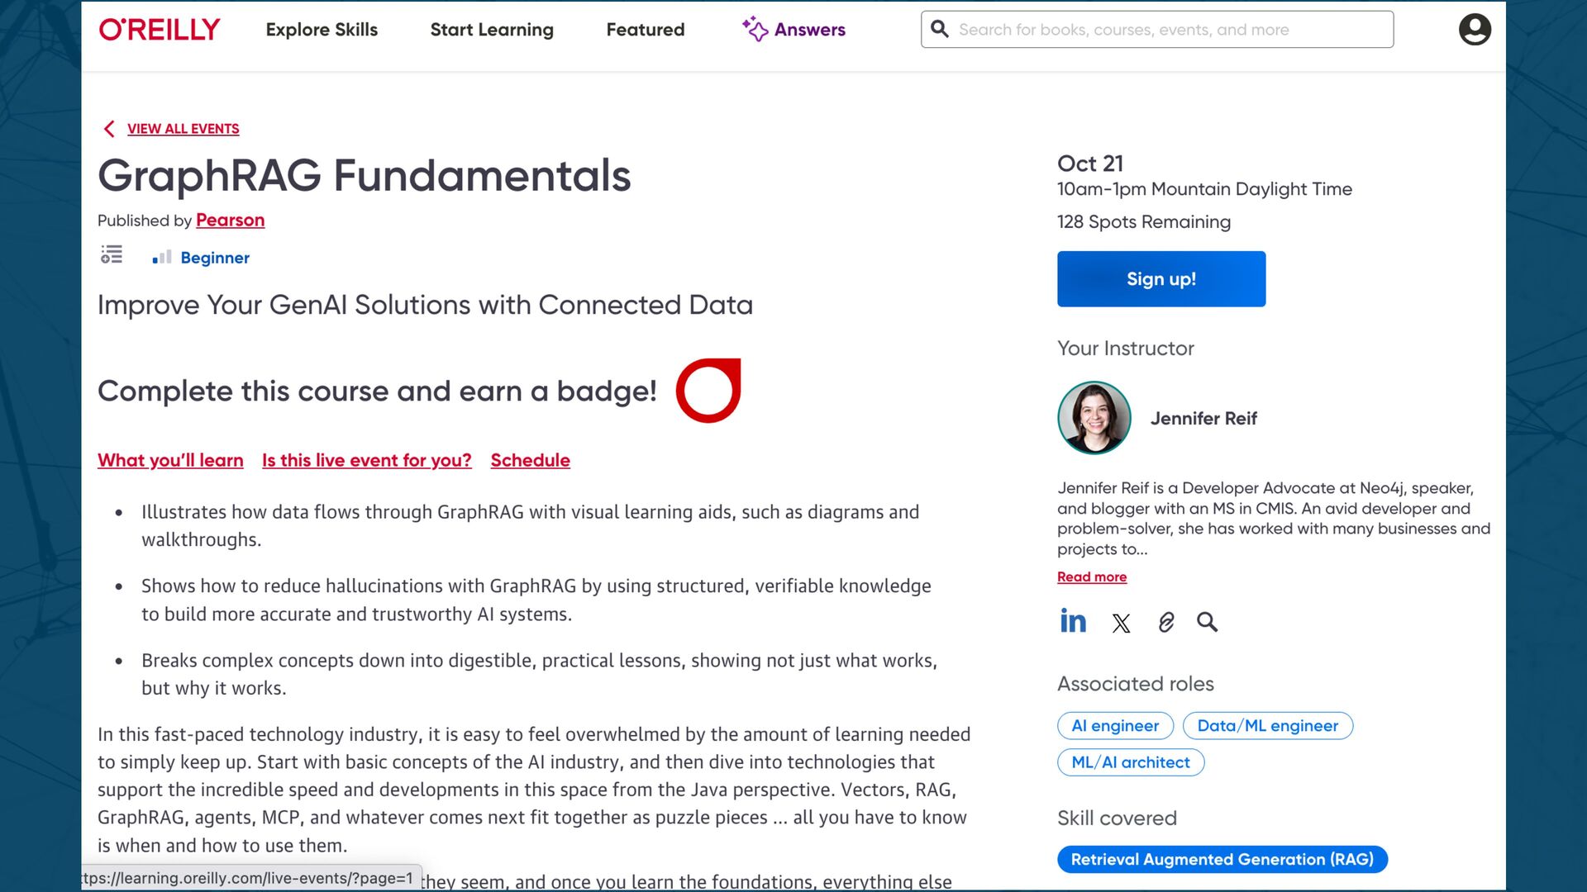Screen dimensions: 1587x892
Task: Open the Explore Skills menu
Action: click(322, 30)
